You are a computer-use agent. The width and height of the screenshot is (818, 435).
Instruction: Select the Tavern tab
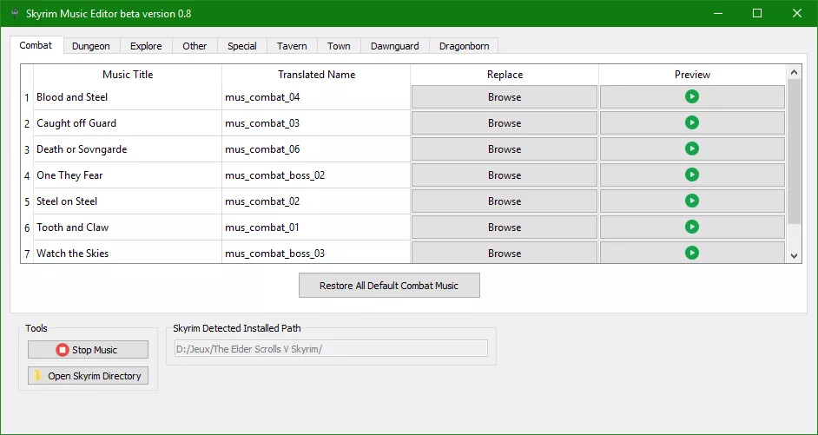pos(292,46)
